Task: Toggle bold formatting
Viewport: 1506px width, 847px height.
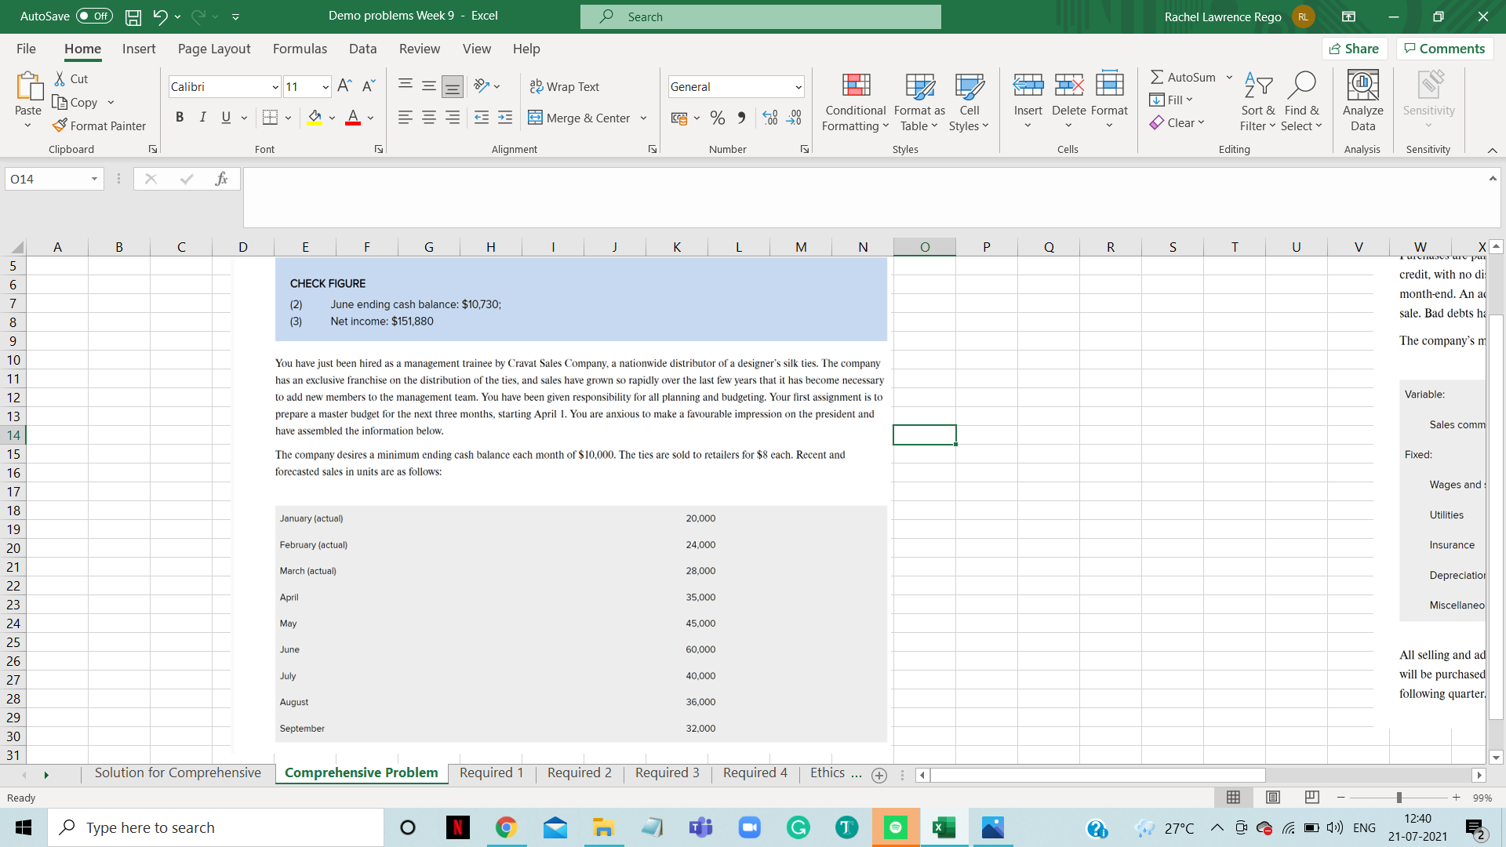Action: [180, 118]
